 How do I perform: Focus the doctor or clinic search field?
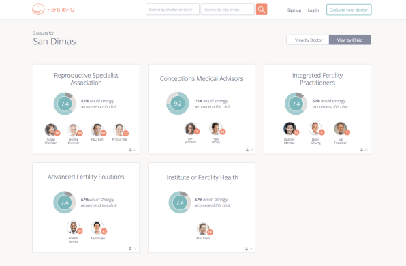[172, 10]
